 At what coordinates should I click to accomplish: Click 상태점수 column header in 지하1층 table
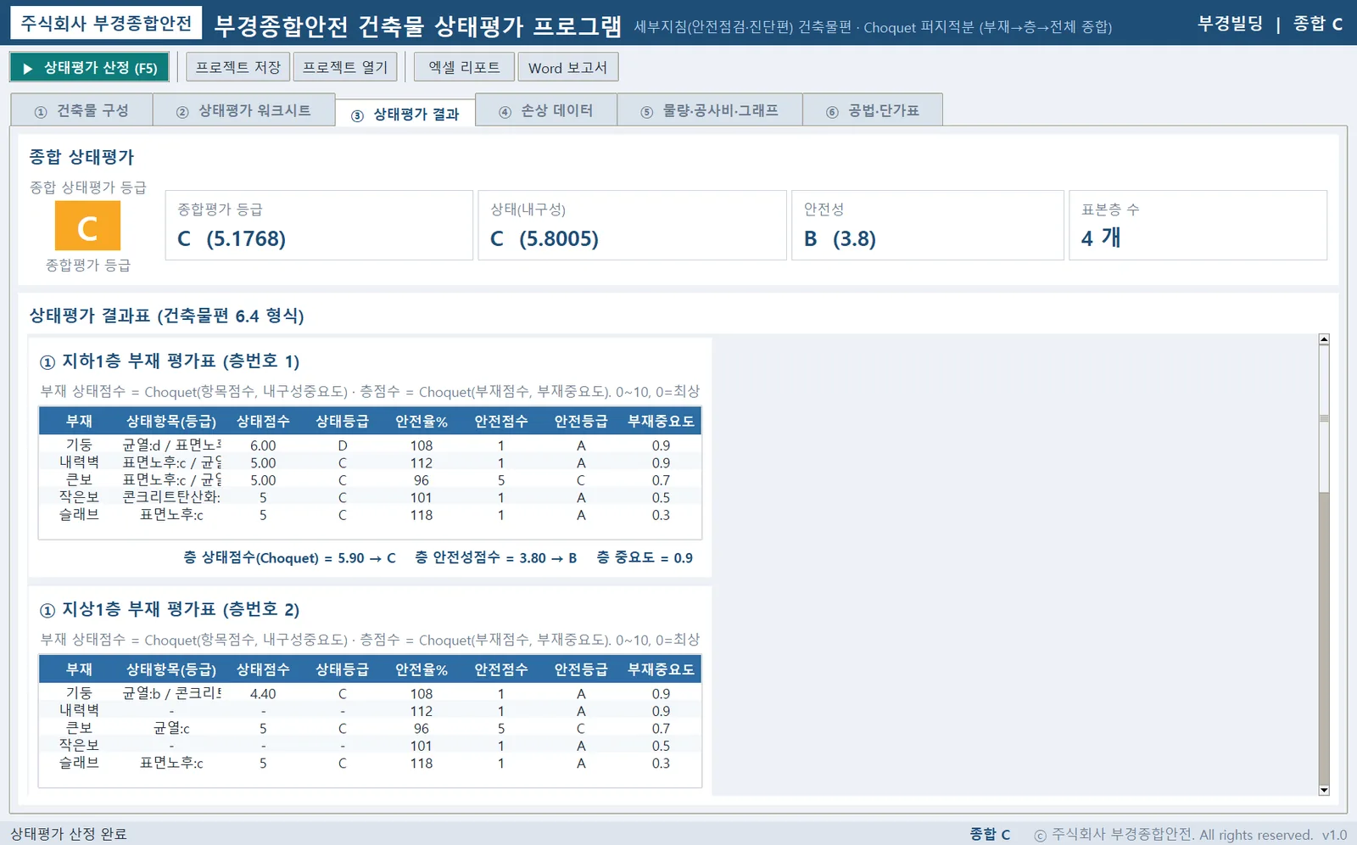tap(263, 421)
